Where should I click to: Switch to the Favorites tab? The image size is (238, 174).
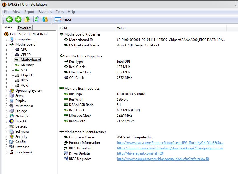25,28
